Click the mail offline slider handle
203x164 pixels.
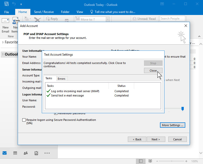coord(182,109)
